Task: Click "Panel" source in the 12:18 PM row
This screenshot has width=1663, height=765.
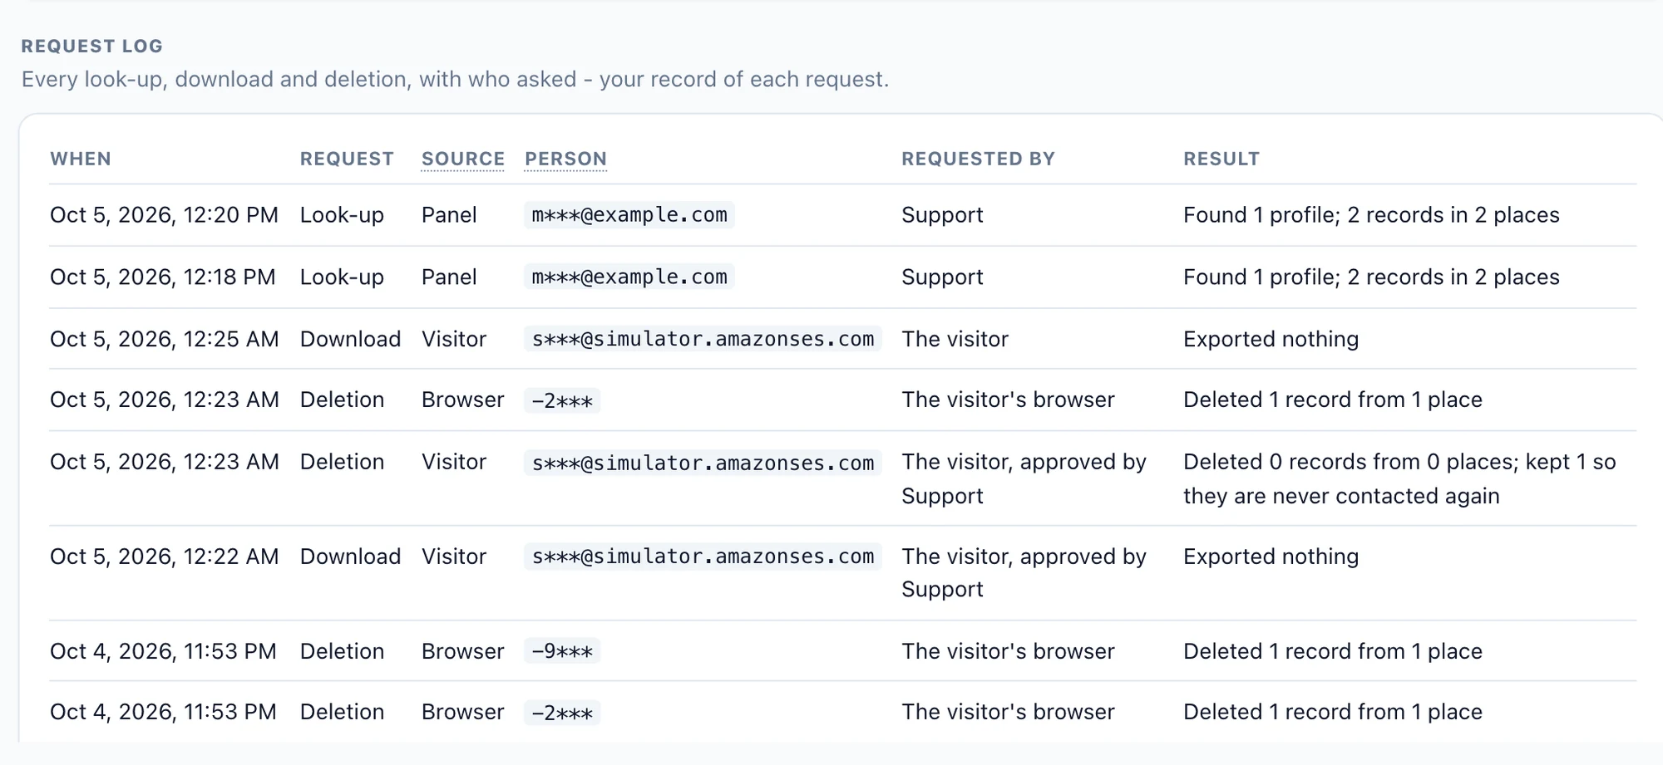Action: pyautogui.click(x=449, y=277)
